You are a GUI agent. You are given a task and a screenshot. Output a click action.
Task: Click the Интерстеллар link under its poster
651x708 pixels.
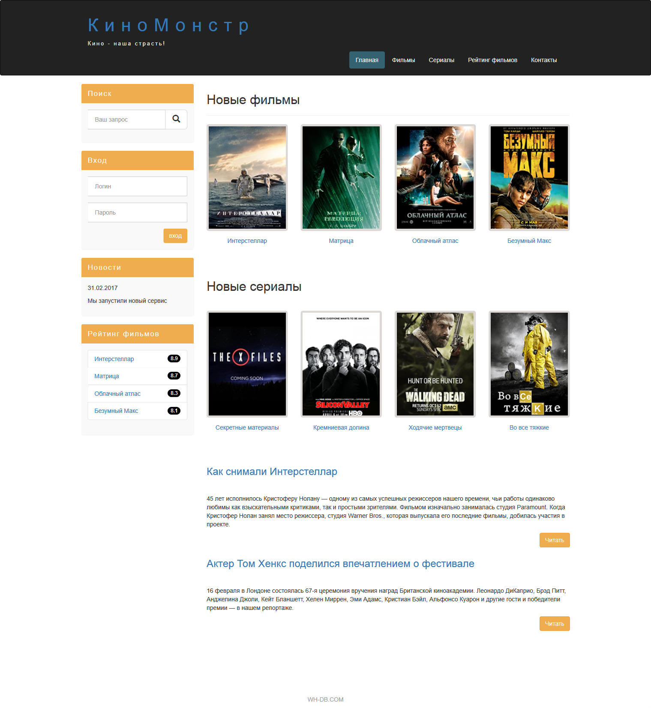point(247,241)
